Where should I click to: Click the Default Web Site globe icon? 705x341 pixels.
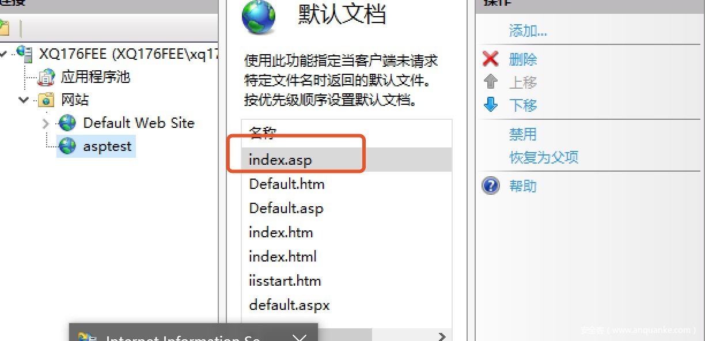[67, 123]
